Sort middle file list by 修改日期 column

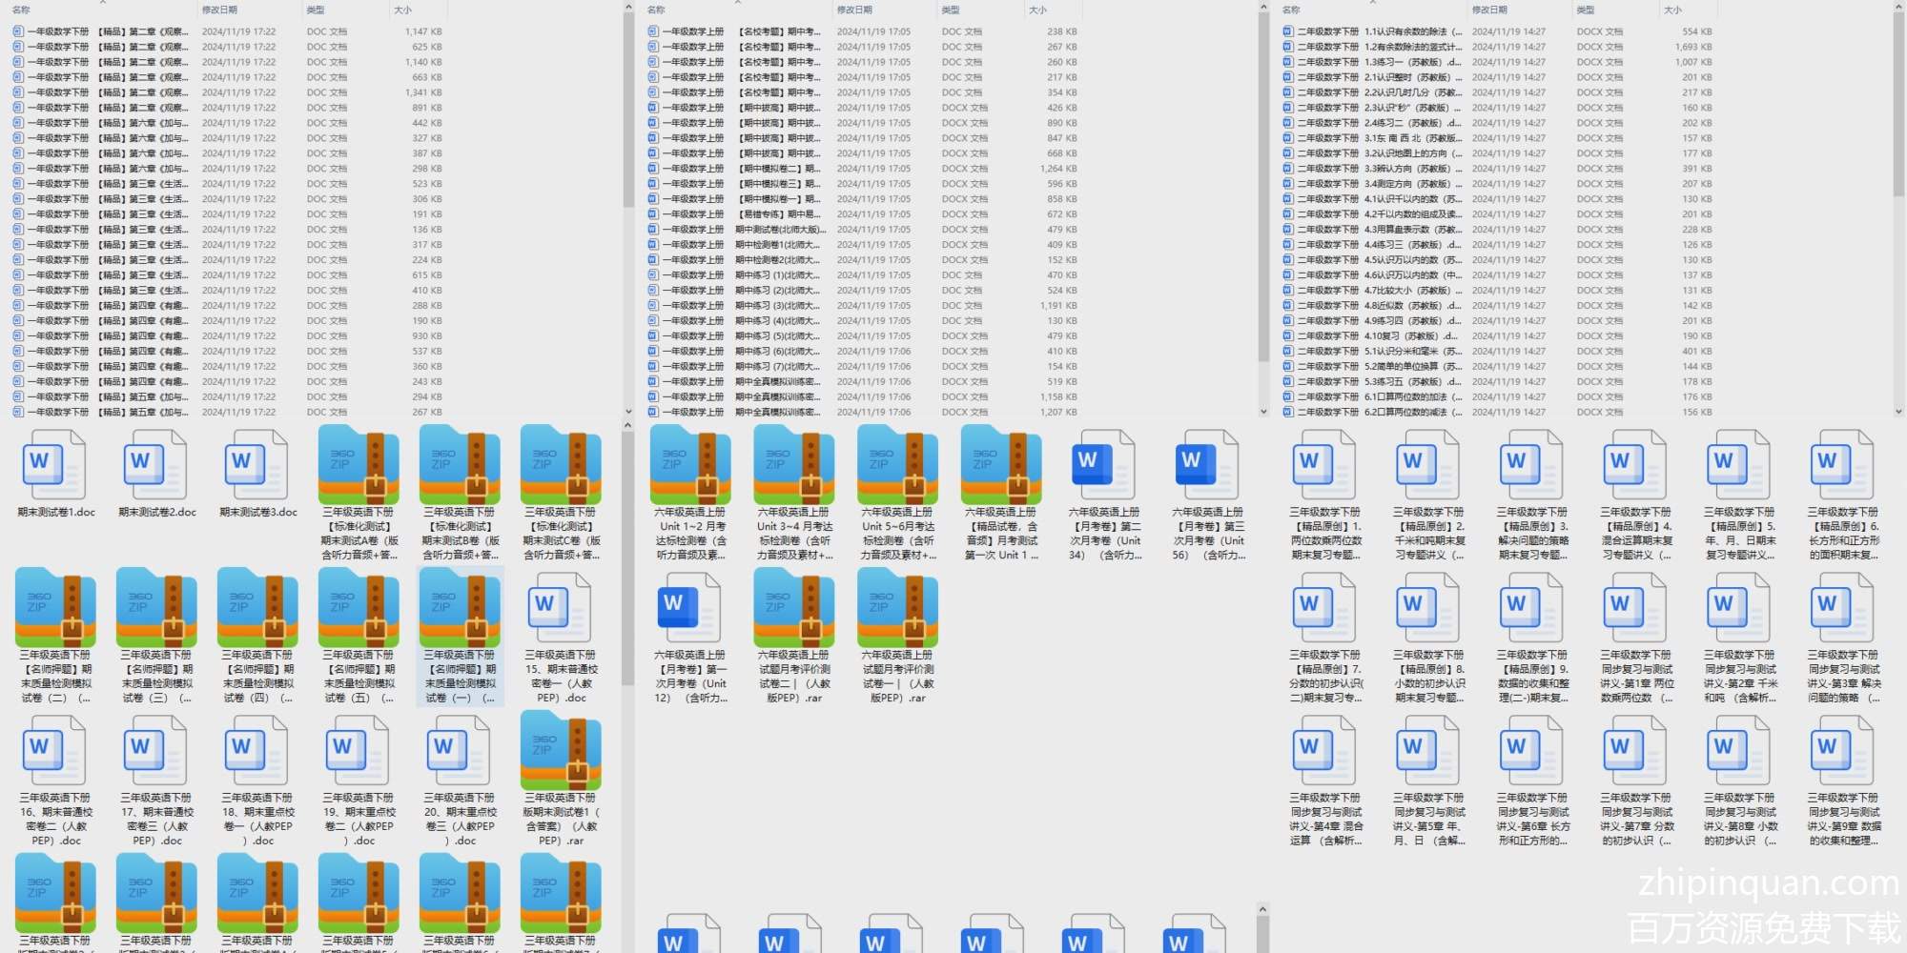(854, 10)
